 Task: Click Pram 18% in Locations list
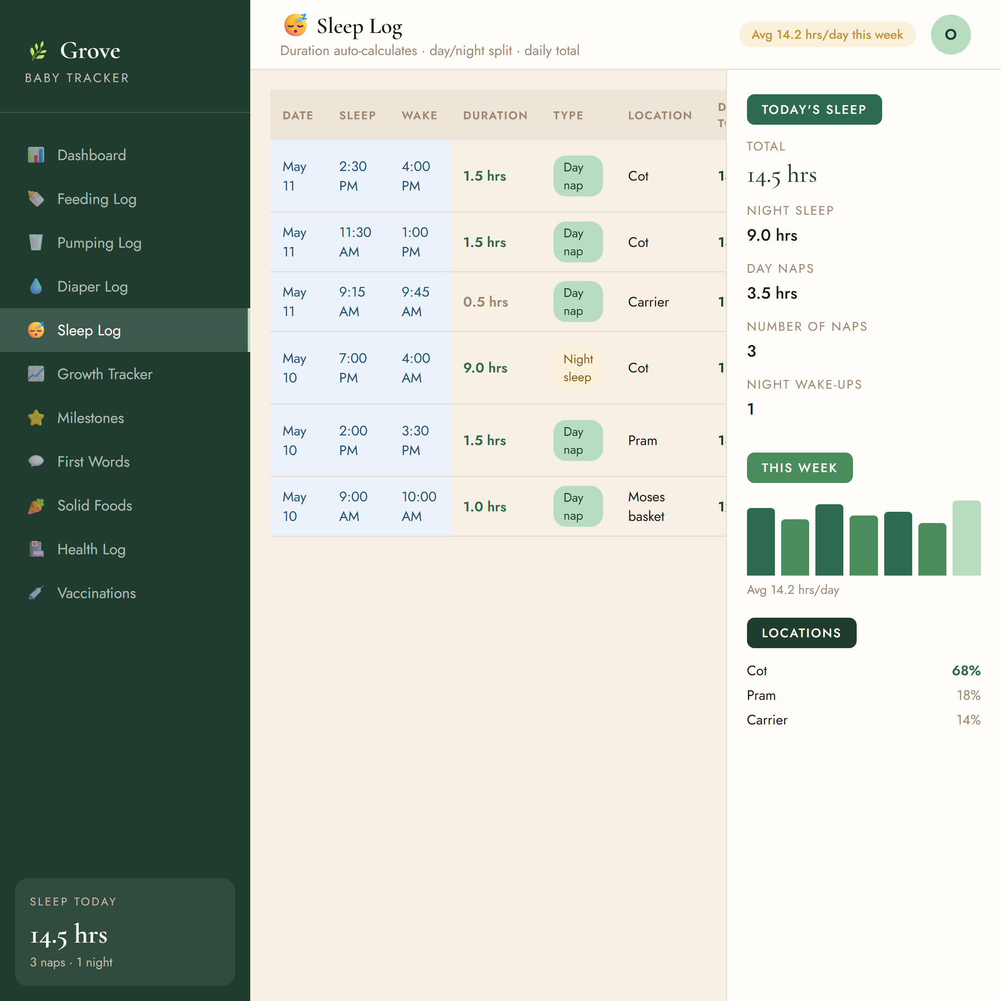[x=863, y=695]
